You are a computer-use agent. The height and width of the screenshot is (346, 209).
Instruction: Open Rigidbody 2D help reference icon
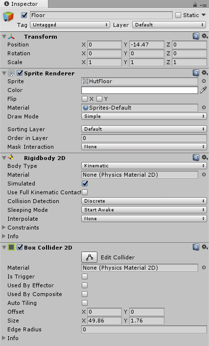(x=196, y=158)
